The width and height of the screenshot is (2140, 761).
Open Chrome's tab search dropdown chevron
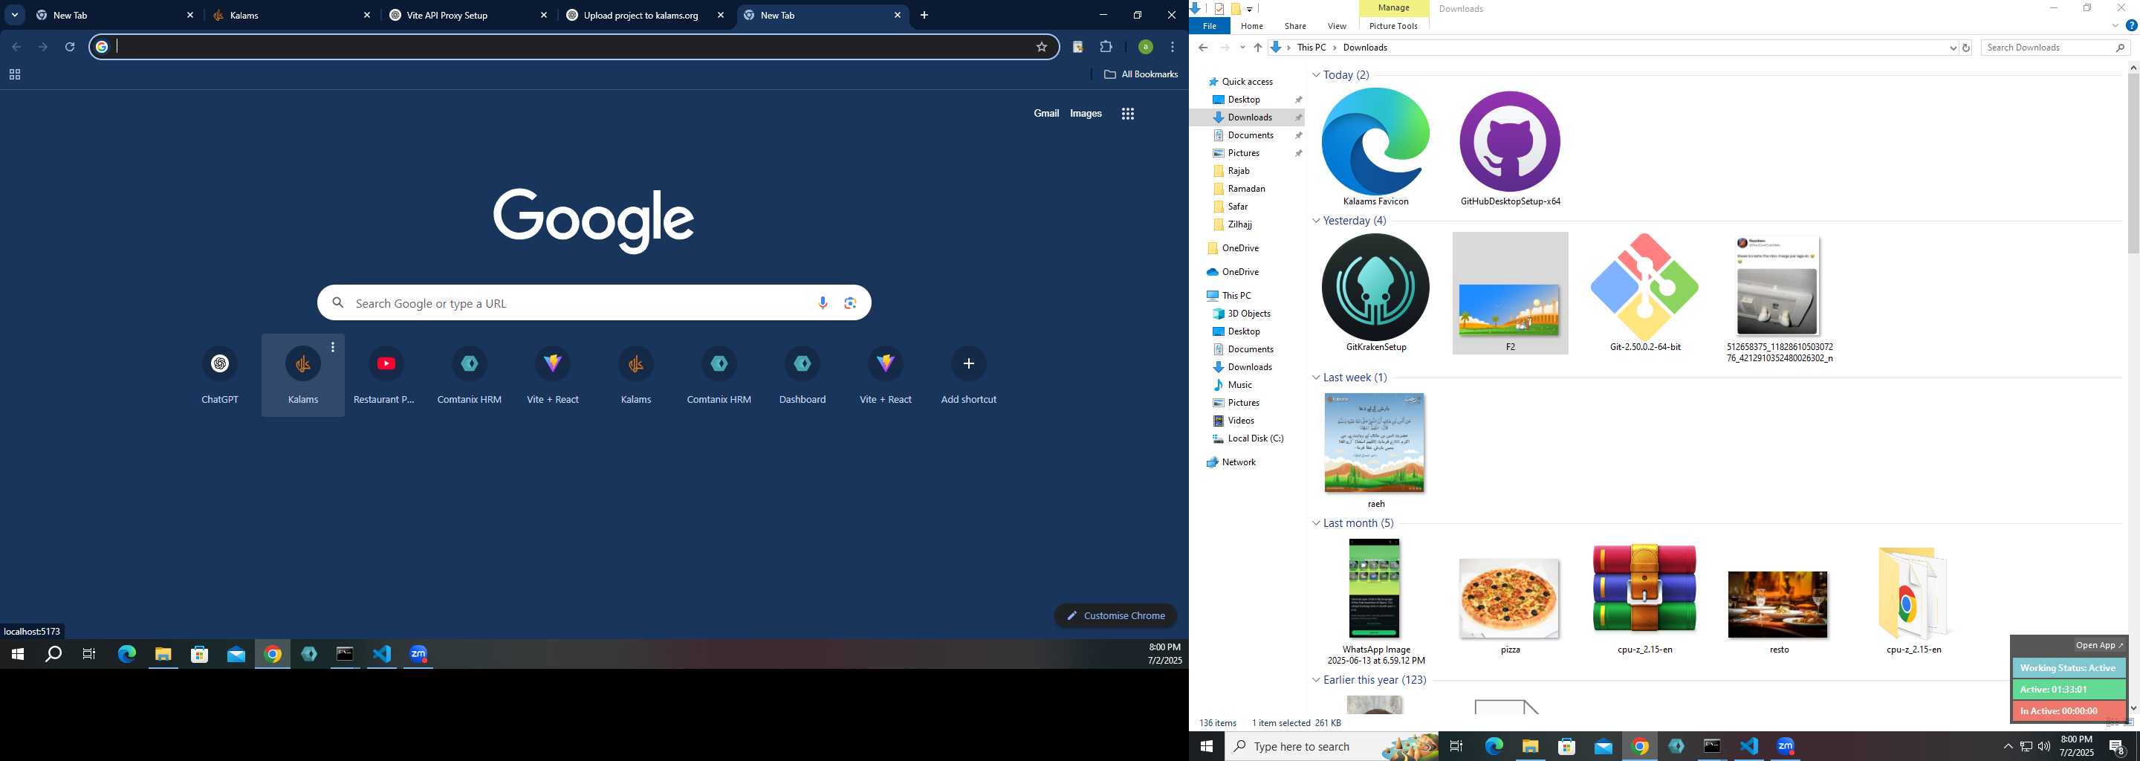pyautogui.click(x=15, y=15)
